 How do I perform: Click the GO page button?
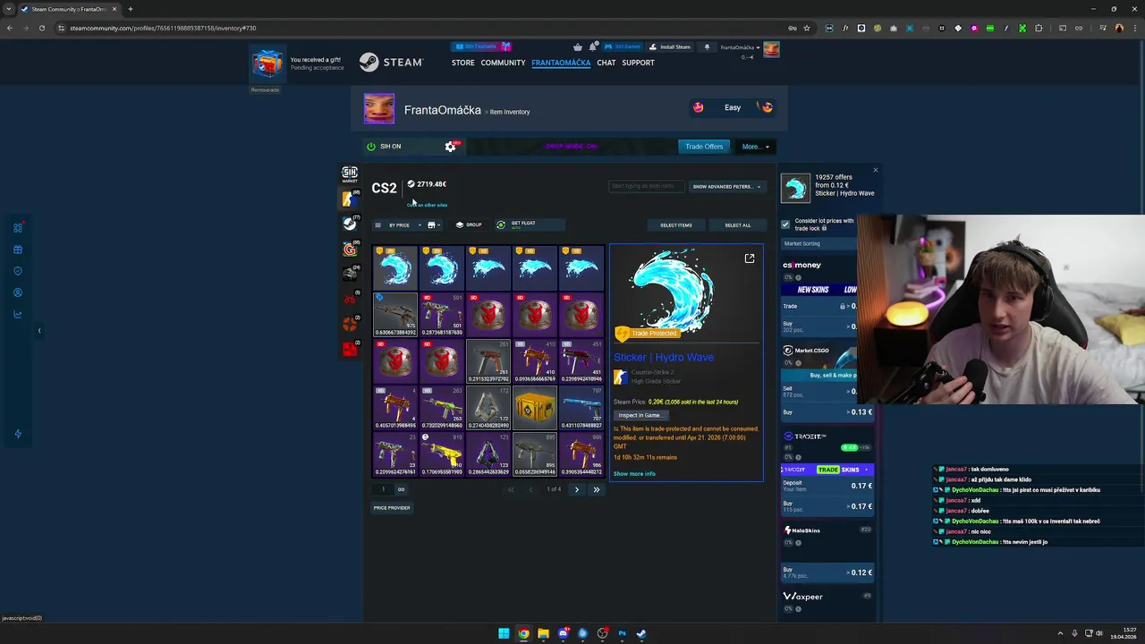[401, 489]
